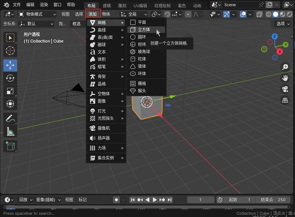
Task: Expand the 回放 playback dropdown
Action: click(26, 200)
